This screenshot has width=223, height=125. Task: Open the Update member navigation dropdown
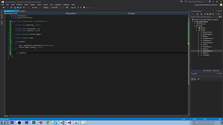[x=159, y=14]
